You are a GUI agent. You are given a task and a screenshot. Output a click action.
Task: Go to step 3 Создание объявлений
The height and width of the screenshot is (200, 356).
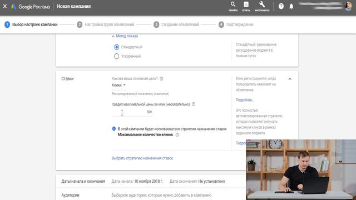176,24
